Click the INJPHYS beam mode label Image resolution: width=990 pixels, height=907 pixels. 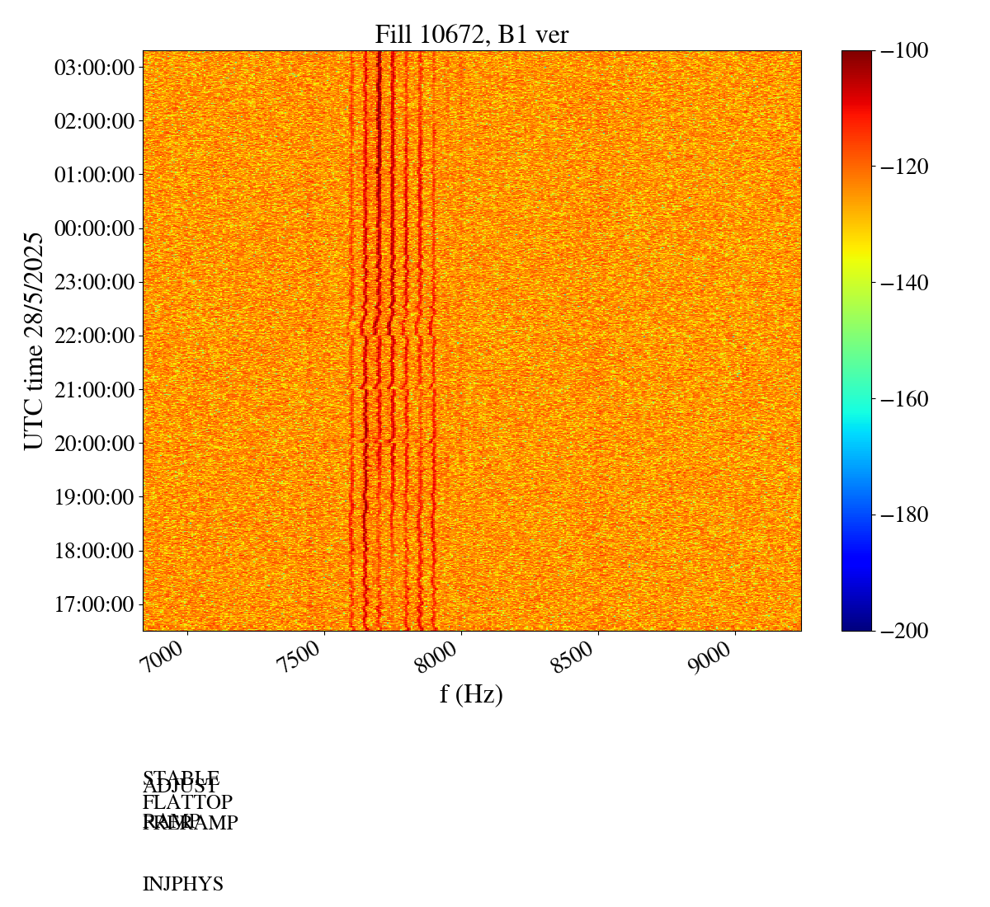183,885
